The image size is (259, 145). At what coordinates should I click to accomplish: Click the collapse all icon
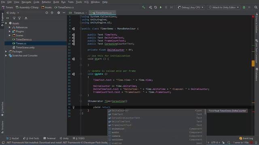pos(52,12)
